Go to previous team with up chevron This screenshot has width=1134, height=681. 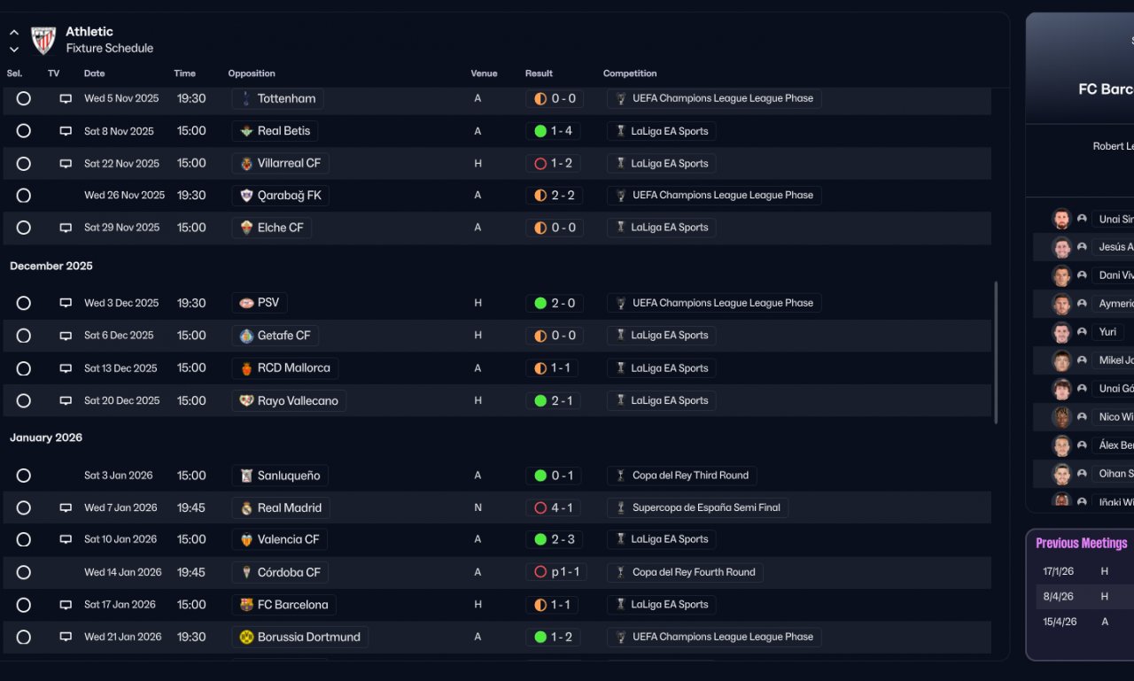[x=14, y=32]
